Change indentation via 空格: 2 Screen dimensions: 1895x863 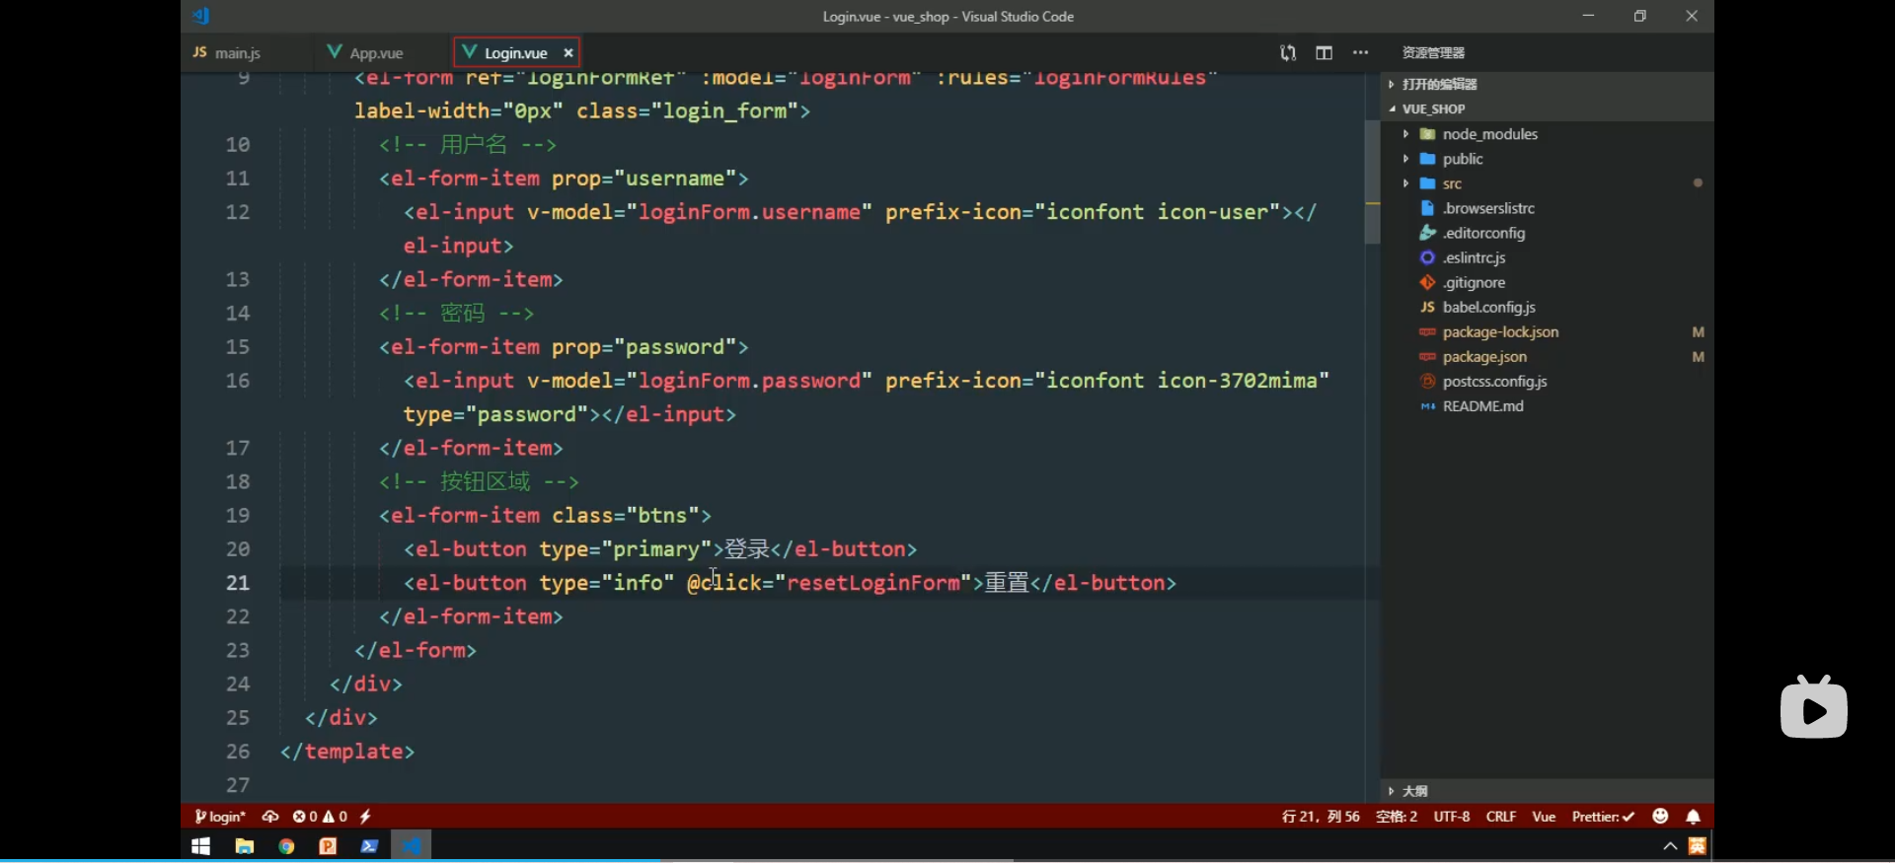click(1397, 817)
